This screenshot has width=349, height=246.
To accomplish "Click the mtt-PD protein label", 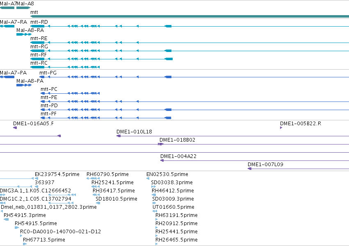I will (x=49, y=106).
